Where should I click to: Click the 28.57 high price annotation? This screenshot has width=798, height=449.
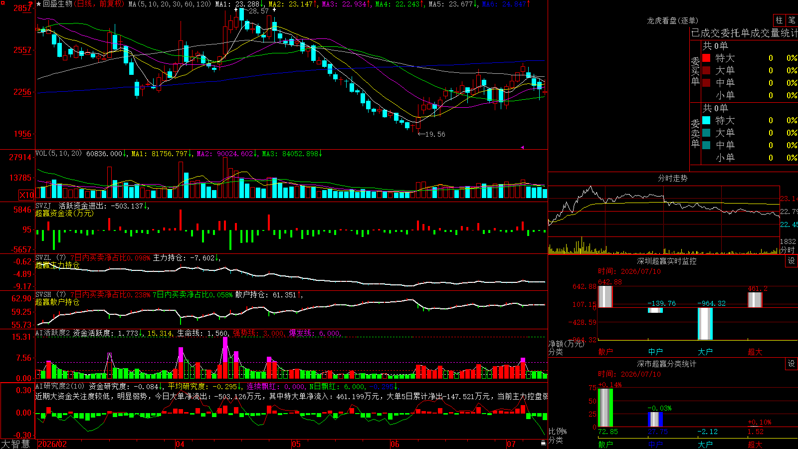pos(258,11)
